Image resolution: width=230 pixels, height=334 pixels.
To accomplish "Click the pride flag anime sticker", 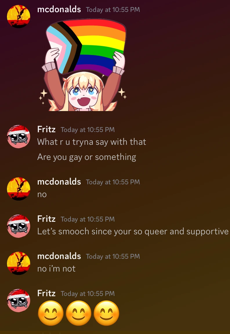I will click(x=84, y=65).
